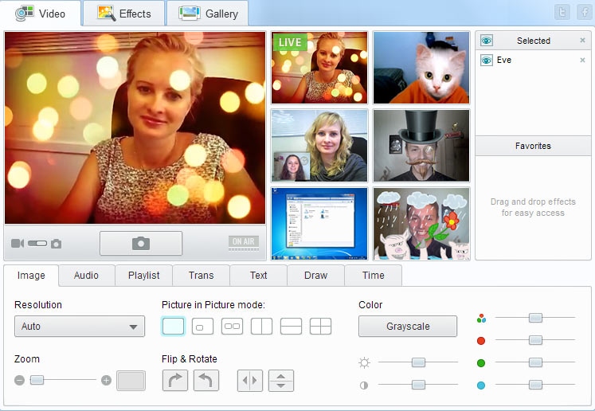Image resolution: width=595 pixels, height=411 pixels.
Task: Select the cat mask webcam thumbnail
Action: pos(421,68)
